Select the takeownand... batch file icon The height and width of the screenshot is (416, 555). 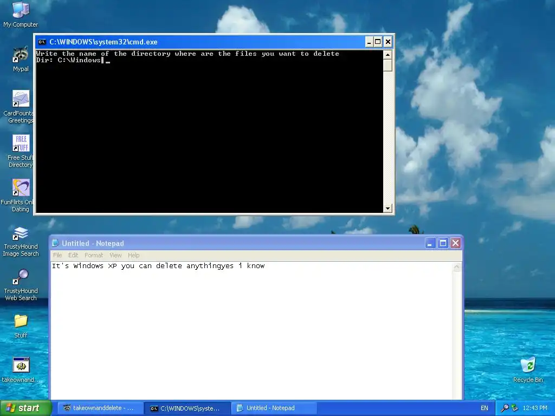21,370
